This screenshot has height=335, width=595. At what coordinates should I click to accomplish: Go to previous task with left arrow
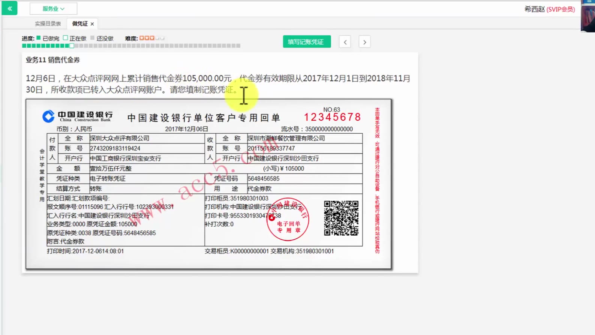[345, 42]
